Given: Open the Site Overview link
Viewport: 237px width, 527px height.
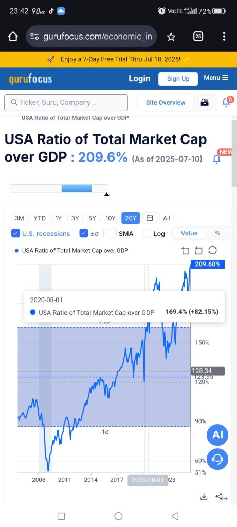Looking at the screenshot, I should (x=165, y=102).
